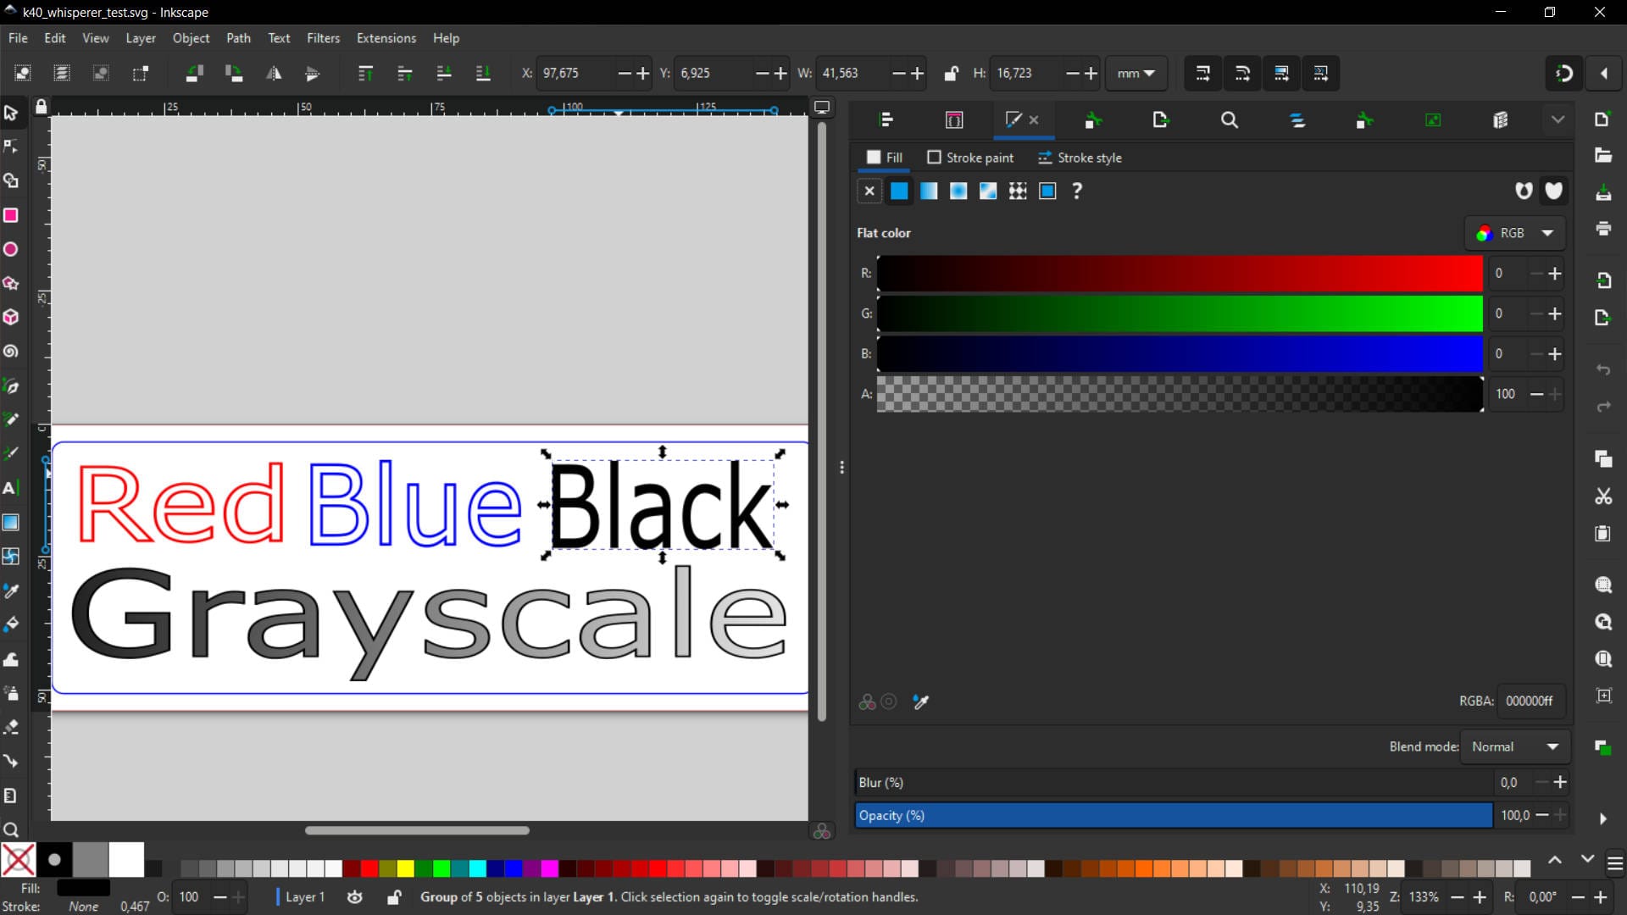The height and width of the screenshot is (915, 1627).
Task: Toggle the width/height ratio lock
Action: [x=951, y=74]
